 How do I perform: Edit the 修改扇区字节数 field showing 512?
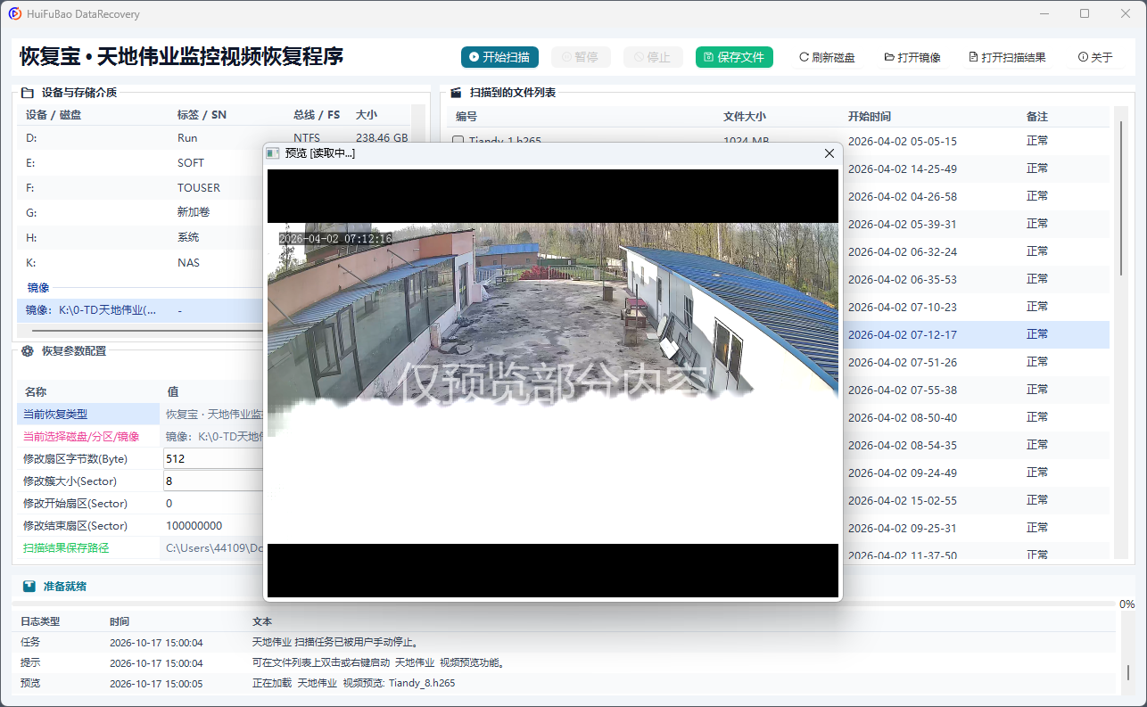(213, 458)
